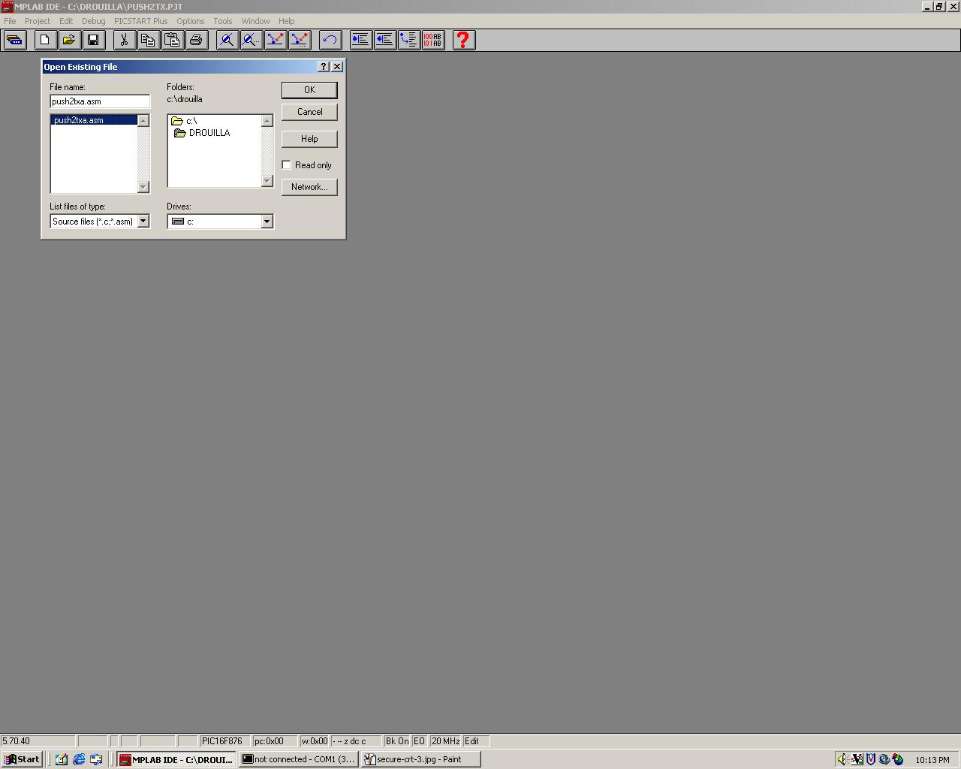Screen dimensions: 961x769
Task: Confirm with the OK button
Action: tap(309, 90)
